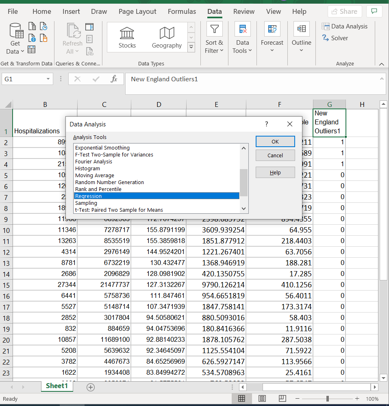Switch to Normal view icon
This screenshot has height=406, width=389.
click(241, 399)
